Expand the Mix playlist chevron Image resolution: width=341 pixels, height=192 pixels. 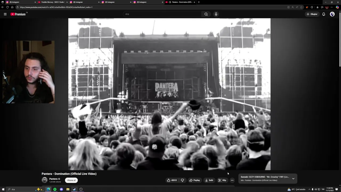point(293,179)
